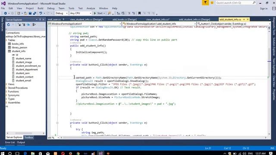Open the Debug configuration dropdown
Image resolution: width=276 pixels, height=155 pixels.
[x=61, y=13]
